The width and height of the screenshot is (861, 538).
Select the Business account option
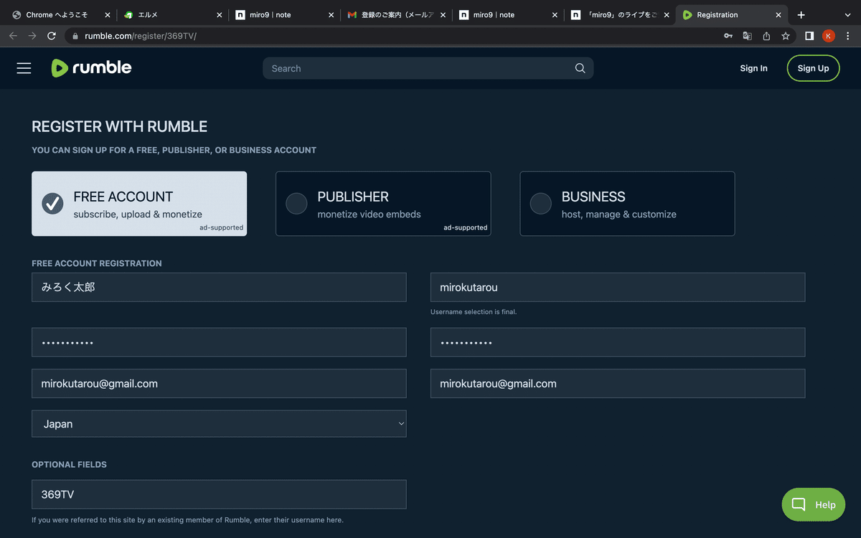pos(627,204)
